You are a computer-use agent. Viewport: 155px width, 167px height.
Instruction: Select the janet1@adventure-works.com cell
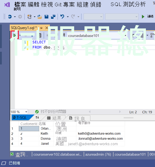pyautogui.click(x=93, y=144)
